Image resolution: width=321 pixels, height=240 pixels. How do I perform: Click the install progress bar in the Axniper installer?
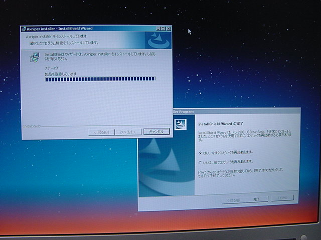100,79
